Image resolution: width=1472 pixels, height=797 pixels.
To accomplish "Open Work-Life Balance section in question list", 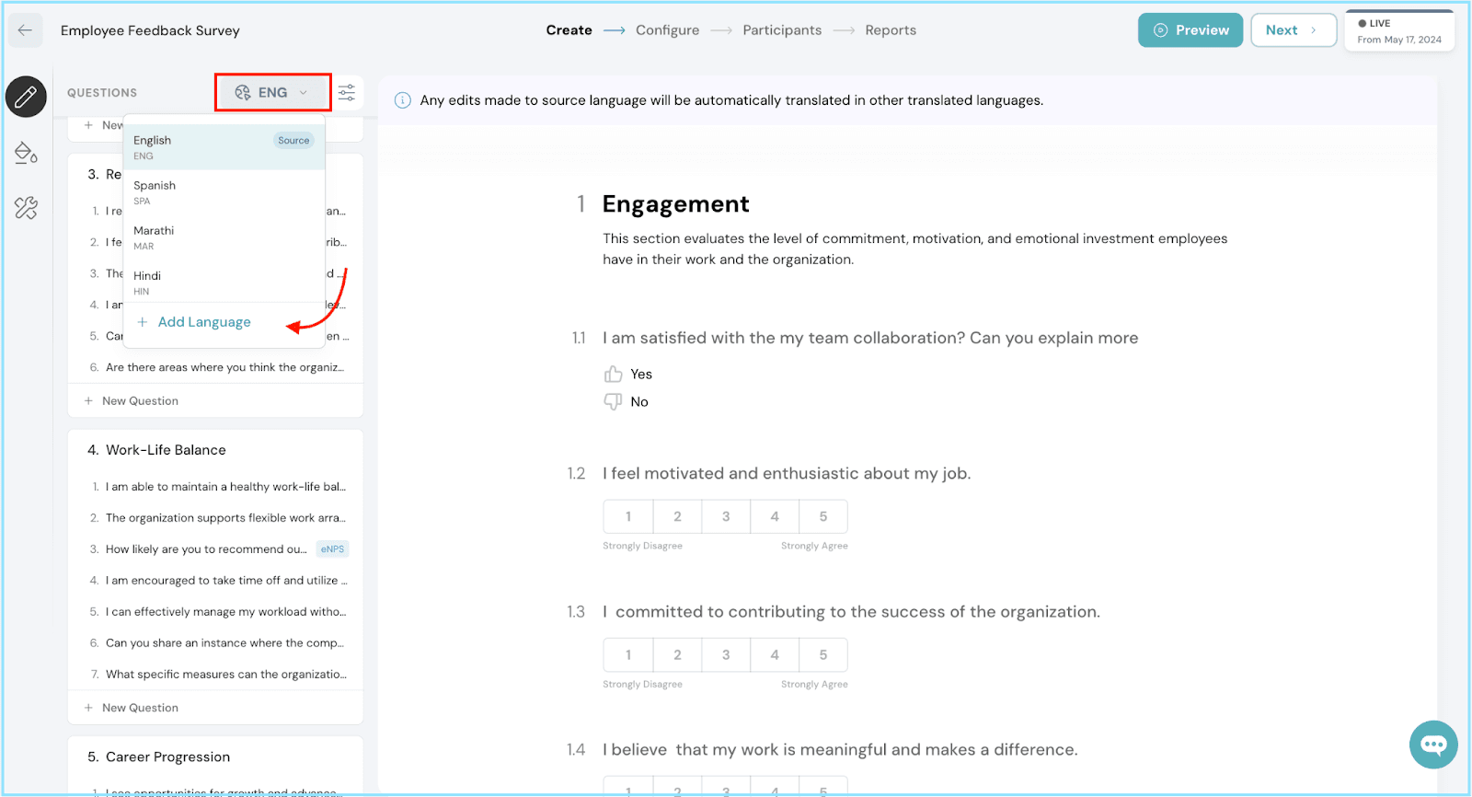I will pyautogui.click(x=166, y=450).
